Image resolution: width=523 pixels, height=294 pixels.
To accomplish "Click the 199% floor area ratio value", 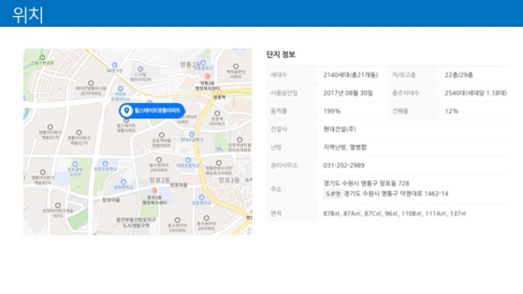I will pyautogui.click(x=332, y=111).
